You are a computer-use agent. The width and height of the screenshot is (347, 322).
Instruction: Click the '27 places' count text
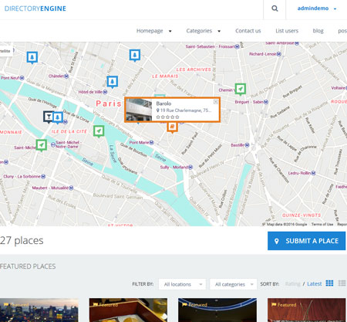pos(22,240)
